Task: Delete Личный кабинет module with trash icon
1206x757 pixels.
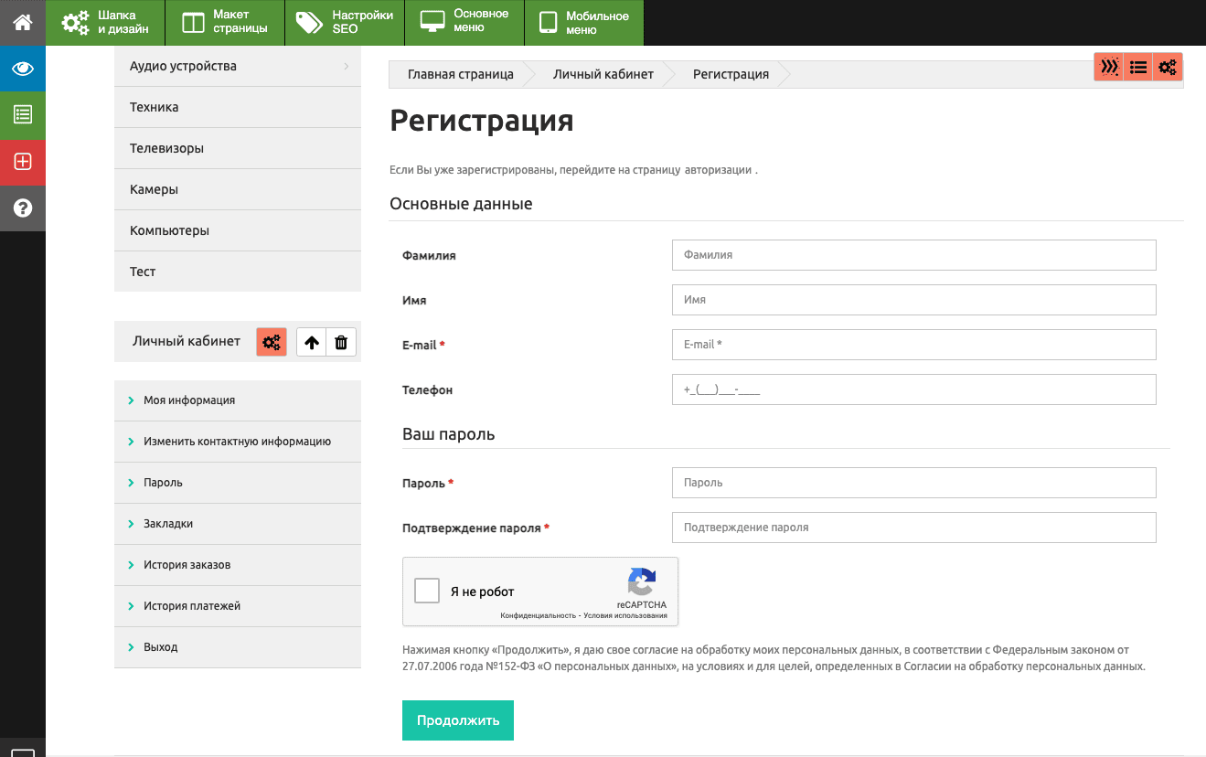Action: 341,342
